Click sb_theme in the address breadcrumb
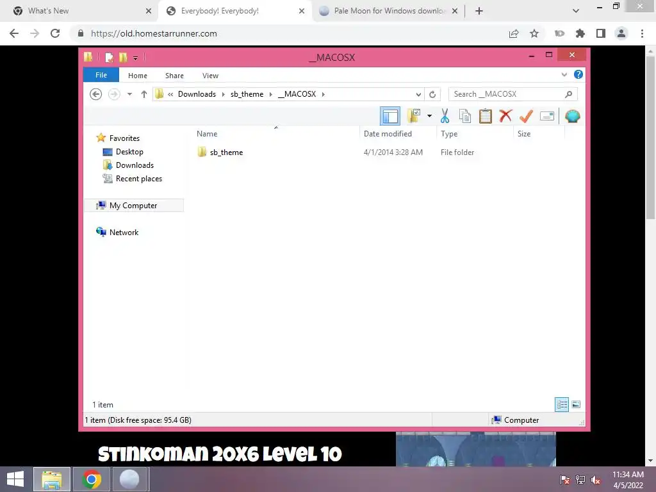This screenshot has height=492, width=656. coord(247,94)
